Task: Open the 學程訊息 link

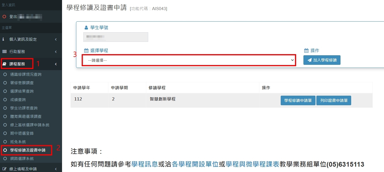Action: click(x=145, y=164)
